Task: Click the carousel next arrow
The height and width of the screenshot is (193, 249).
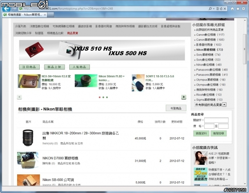Action: (184, 97)
